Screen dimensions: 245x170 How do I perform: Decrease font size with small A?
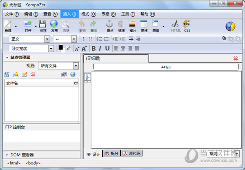(77, 49)
